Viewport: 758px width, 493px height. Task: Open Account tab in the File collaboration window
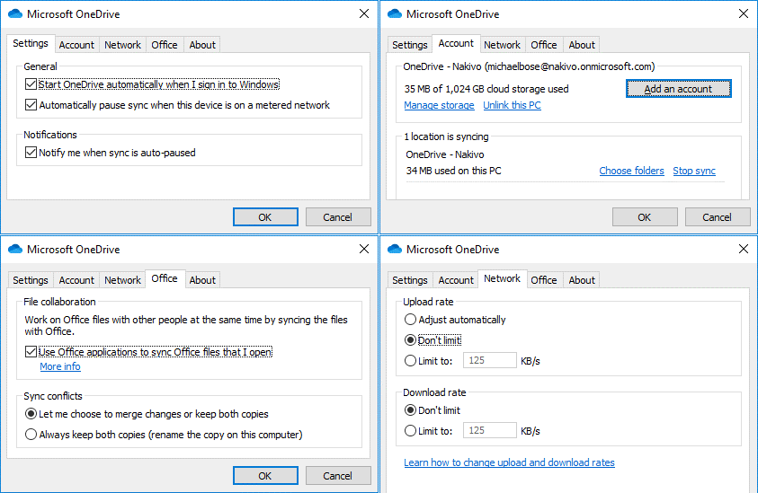(x=76, y=280)
